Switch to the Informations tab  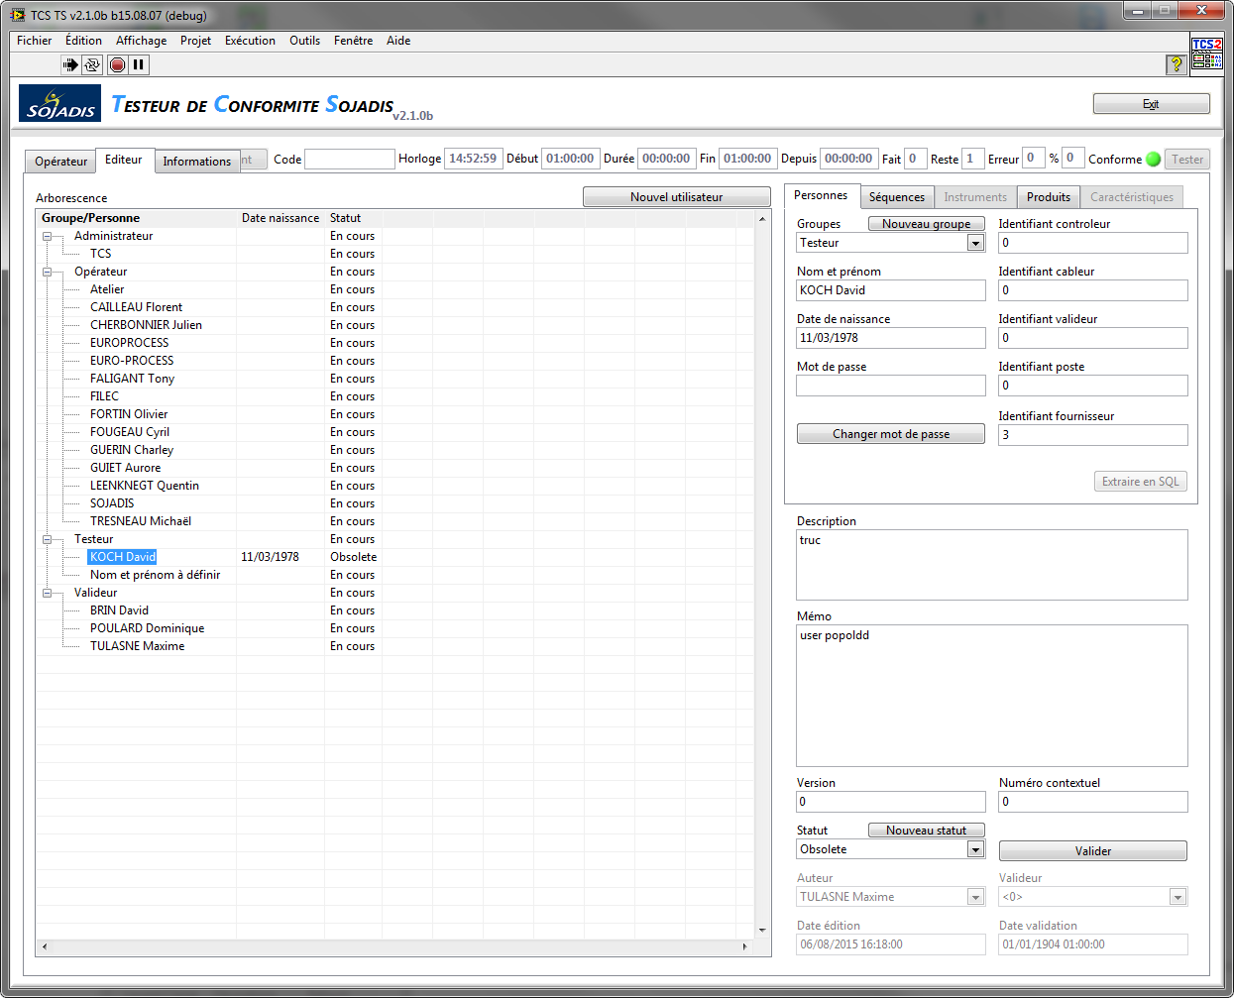coord(197,162)
